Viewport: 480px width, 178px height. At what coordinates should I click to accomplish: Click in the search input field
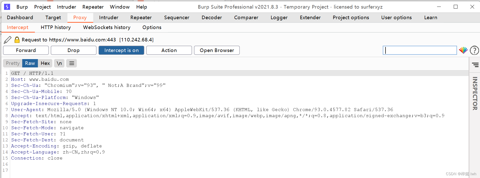[x=420, y=50]
